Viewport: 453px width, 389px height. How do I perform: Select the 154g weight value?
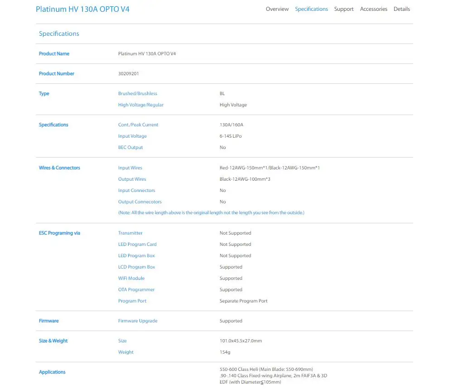[x=225, y=352]
